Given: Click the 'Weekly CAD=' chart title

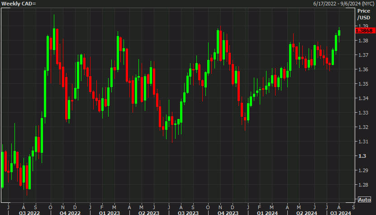Looking at the screenshot, I should (x=19, y=4).
